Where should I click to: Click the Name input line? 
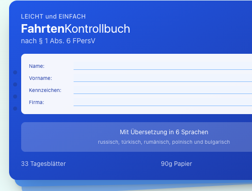pos(163,66)
